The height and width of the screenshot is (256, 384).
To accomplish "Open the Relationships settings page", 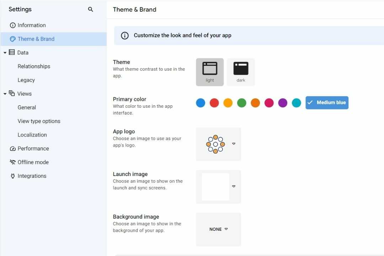I will coord(34,66).
